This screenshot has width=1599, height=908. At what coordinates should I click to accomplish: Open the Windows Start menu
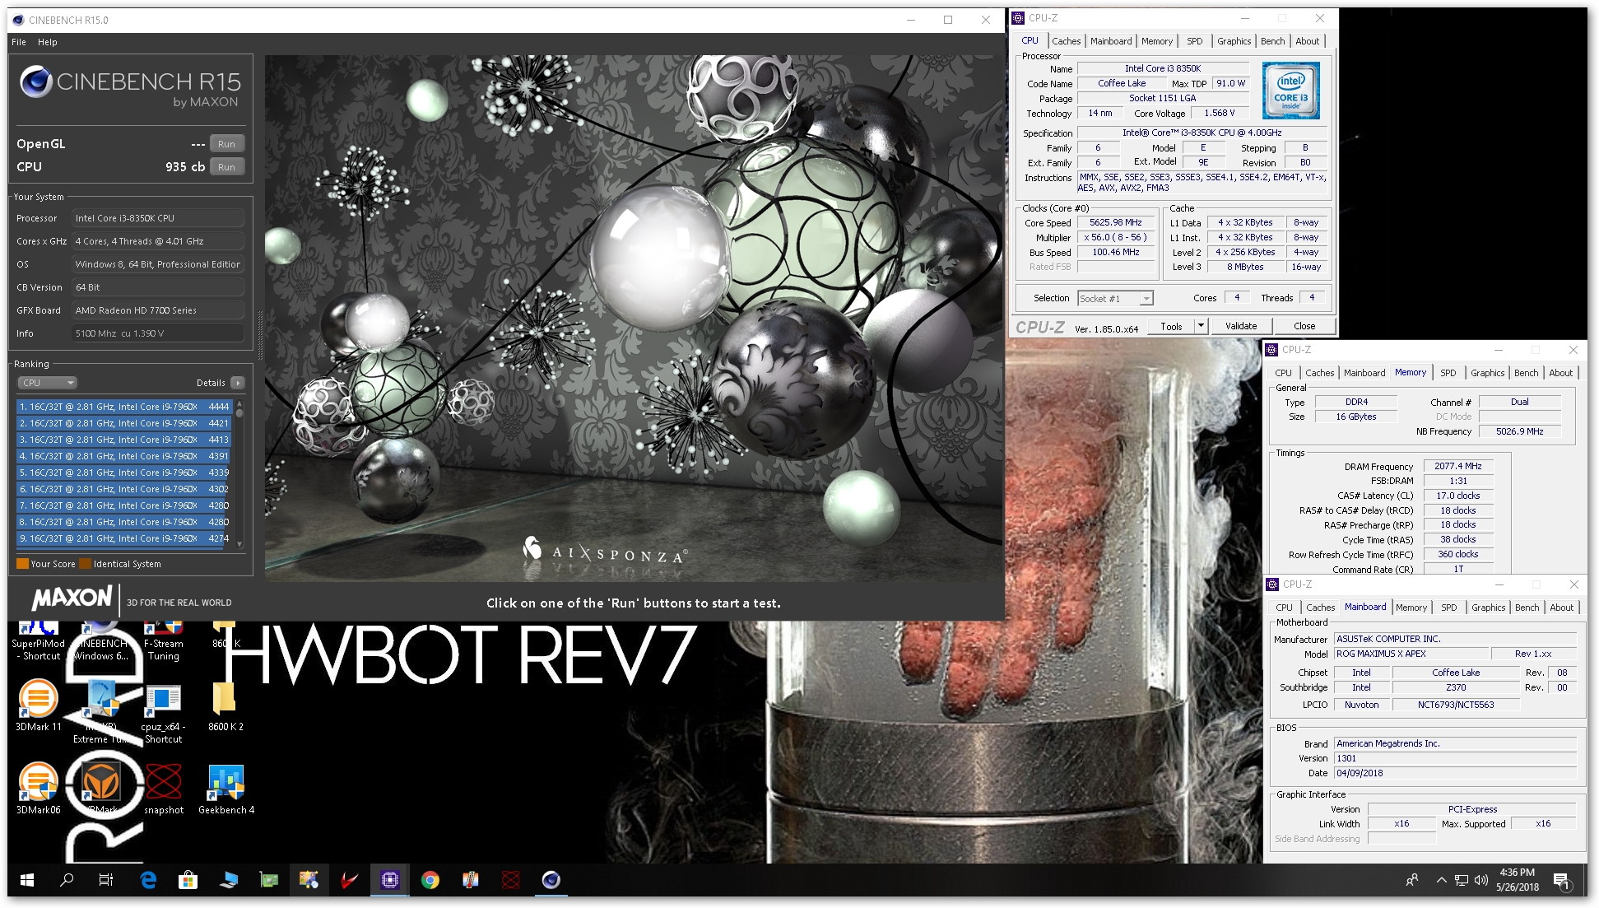point(26,880)
